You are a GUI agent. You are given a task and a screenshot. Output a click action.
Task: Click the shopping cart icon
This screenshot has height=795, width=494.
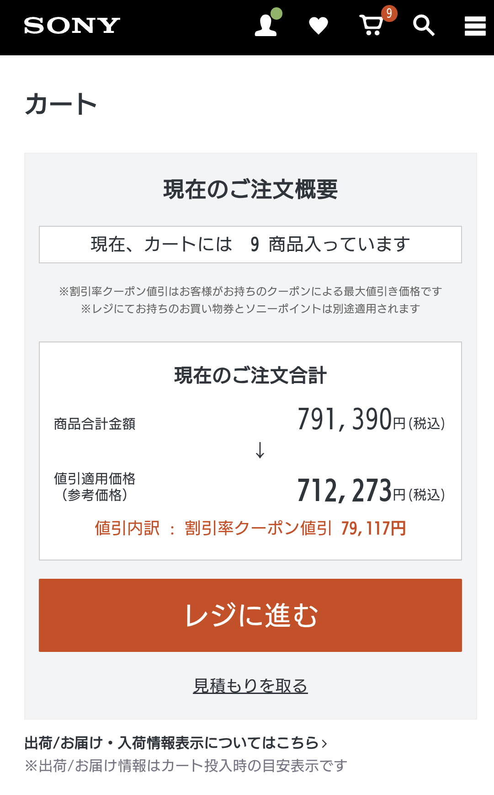click(371, 26)
